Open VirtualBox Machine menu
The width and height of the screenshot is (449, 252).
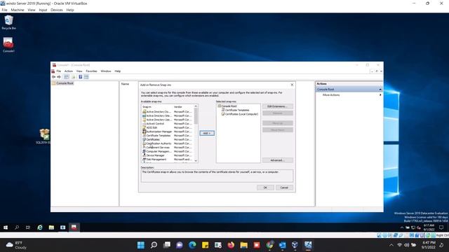tap(18, 10)
